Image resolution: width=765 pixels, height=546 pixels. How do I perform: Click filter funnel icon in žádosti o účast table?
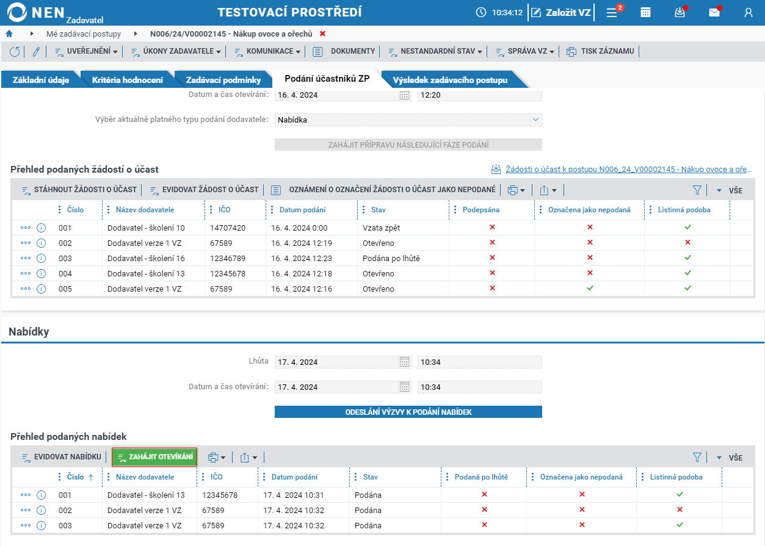[698, 190]
